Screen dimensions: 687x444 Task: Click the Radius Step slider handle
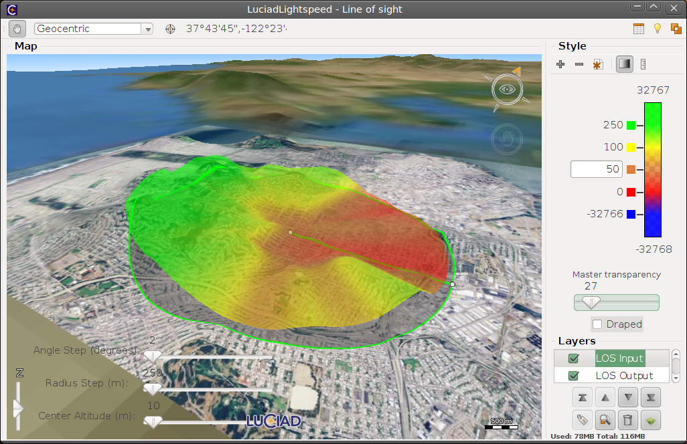click(153, 389)
